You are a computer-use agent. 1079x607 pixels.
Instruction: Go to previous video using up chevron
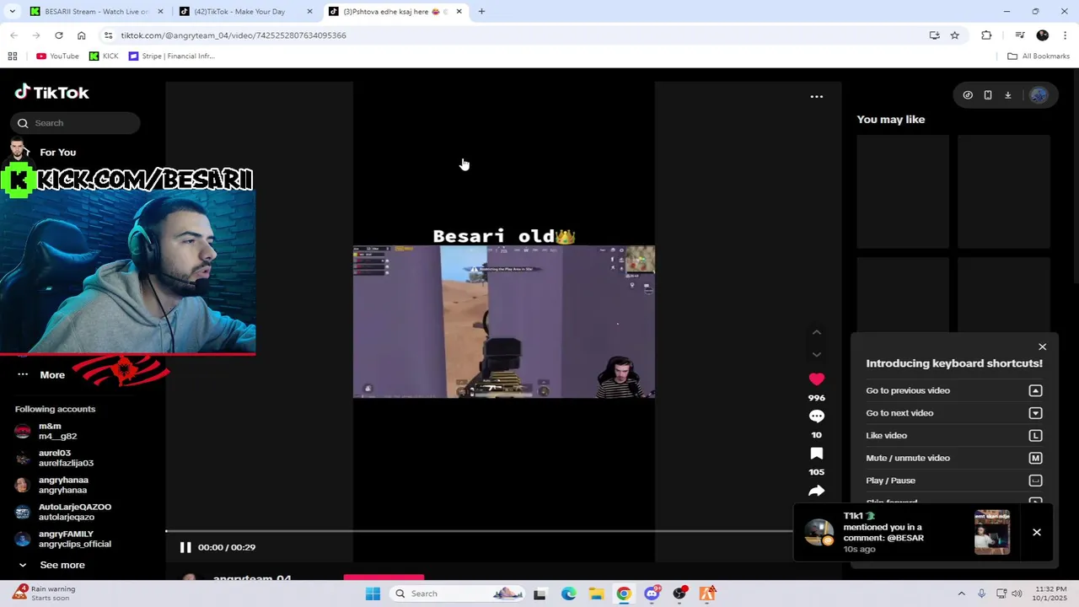[x=816, y=333]
